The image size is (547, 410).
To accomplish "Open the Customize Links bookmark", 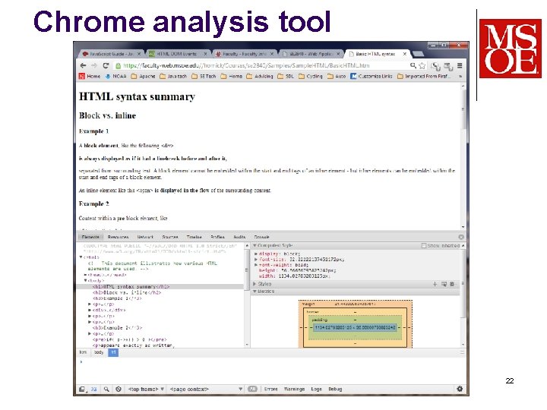I will pyautogui.click(x=372, y=76).
